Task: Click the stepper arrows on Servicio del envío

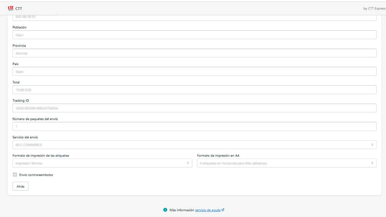Action: tap(372, 145)
